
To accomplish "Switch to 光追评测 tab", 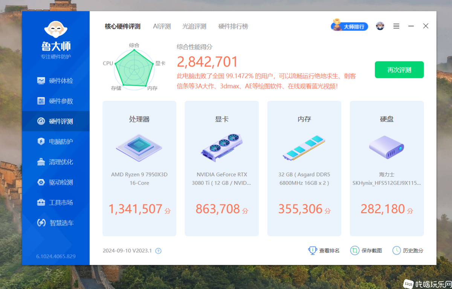I will 194,26.
